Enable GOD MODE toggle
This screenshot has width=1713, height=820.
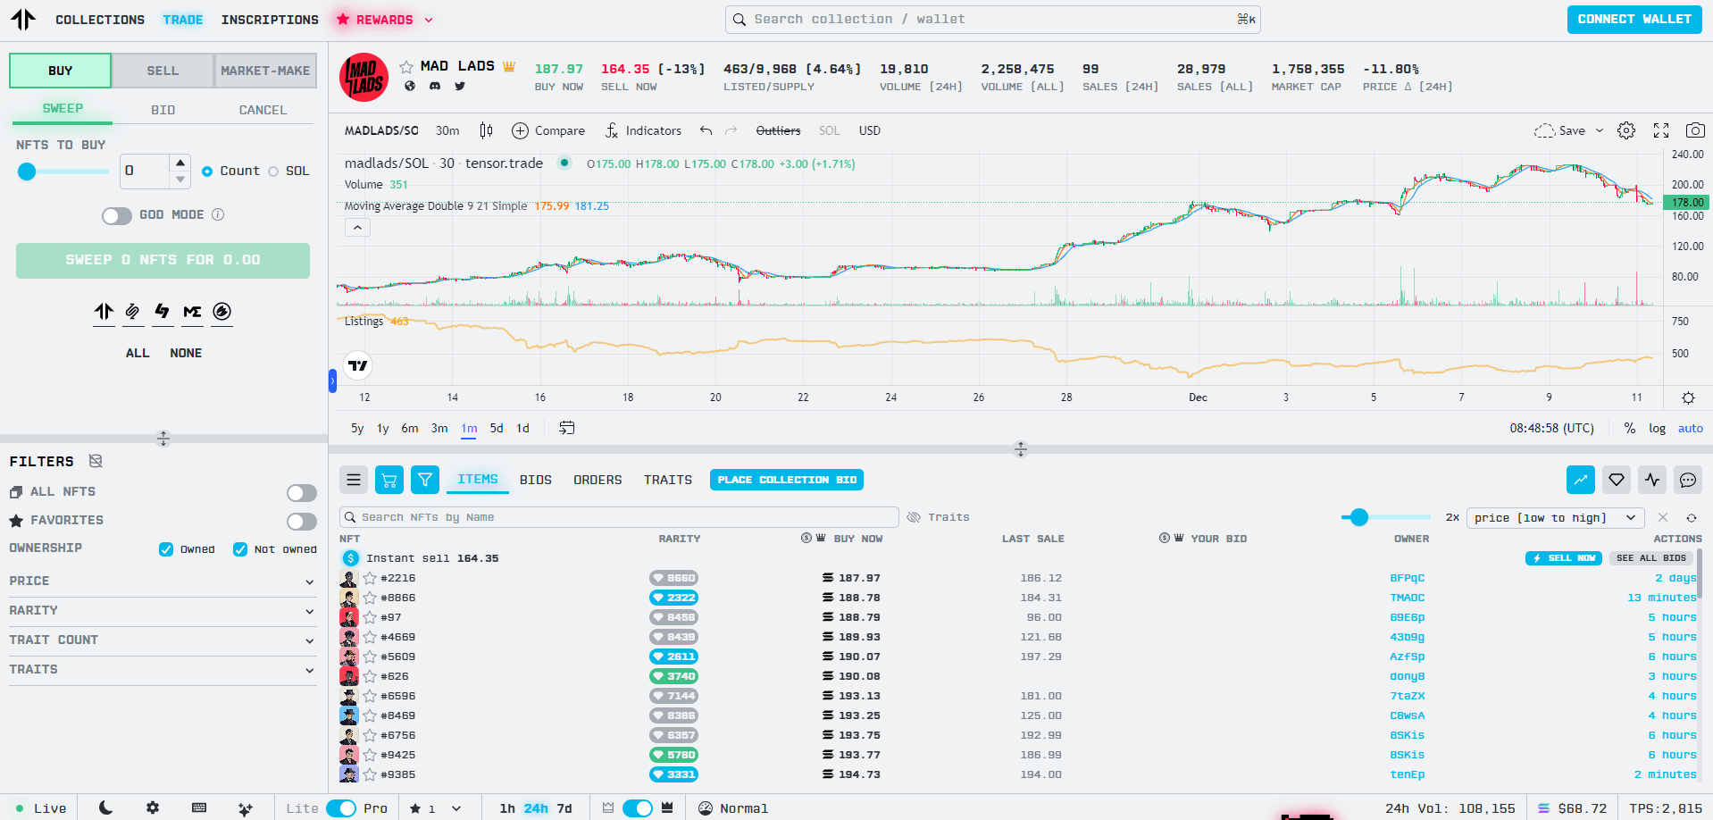(117, 215)
